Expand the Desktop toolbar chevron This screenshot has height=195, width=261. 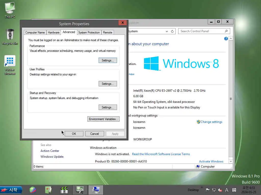pos(202,187)
